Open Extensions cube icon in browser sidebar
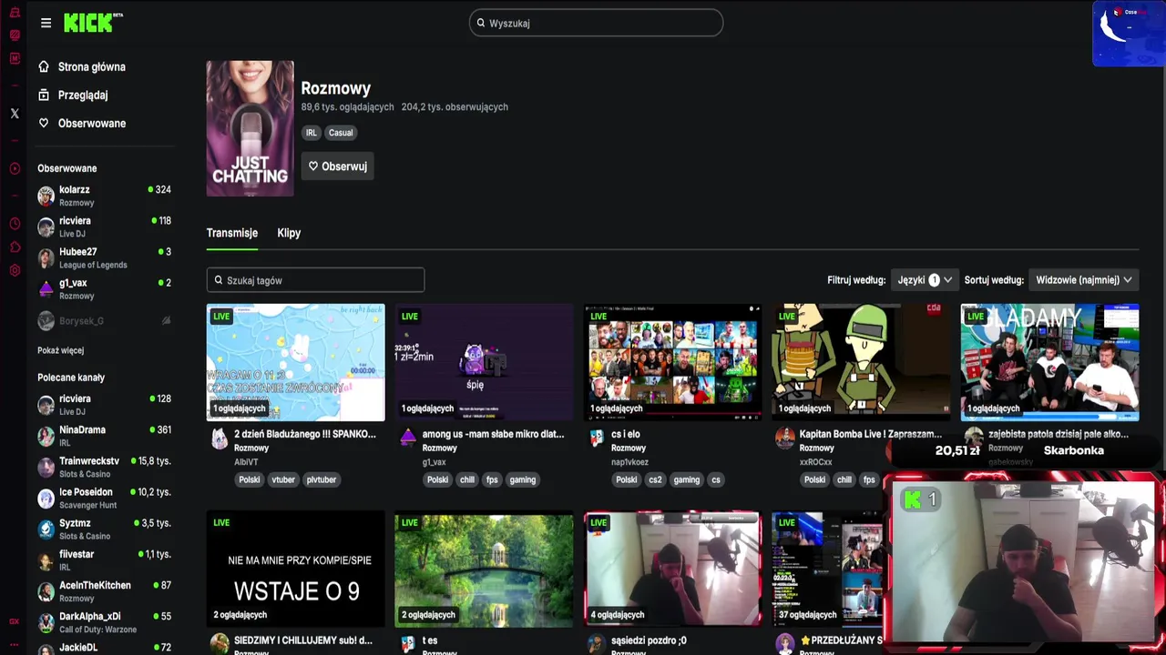Screen dimensions: 1166x655 (15, 247)
